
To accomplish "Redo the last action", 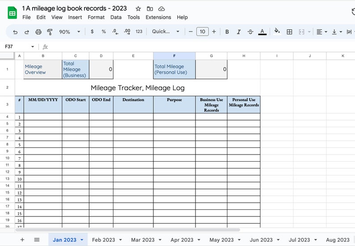I will point(27,32).
